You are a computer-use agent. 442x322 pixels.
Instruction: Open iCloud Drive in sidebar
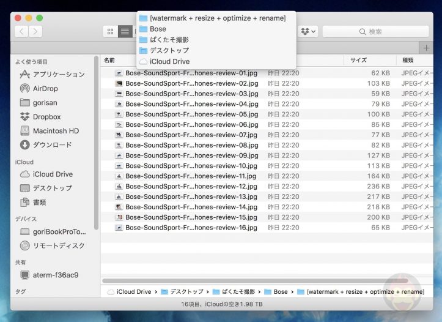pyautogui.click(x=46, y=174)
